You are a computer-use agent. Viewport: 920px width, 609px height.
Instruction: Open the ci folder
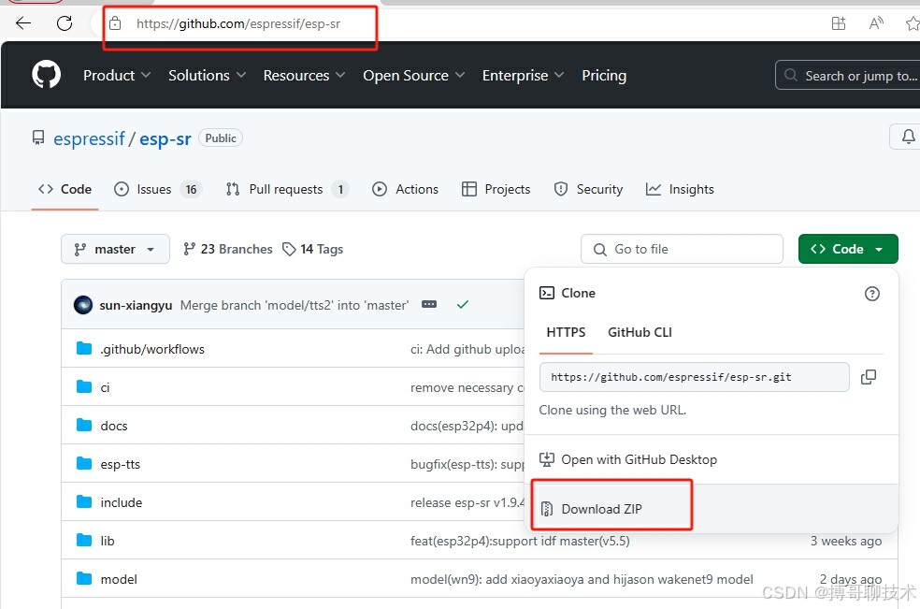[105, 387]
